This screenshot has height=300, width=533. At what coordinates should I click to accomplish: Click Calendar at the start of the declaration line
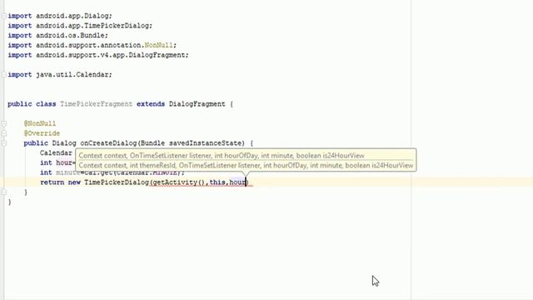56,153
